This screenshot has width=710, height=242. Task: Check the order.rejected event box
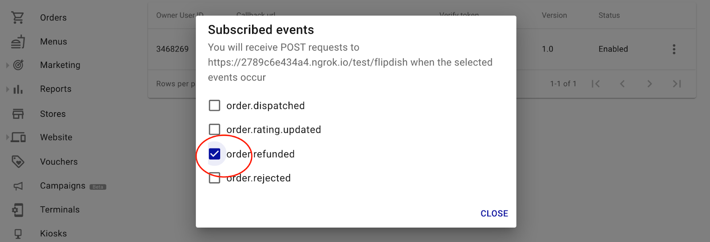coord(214,178)
